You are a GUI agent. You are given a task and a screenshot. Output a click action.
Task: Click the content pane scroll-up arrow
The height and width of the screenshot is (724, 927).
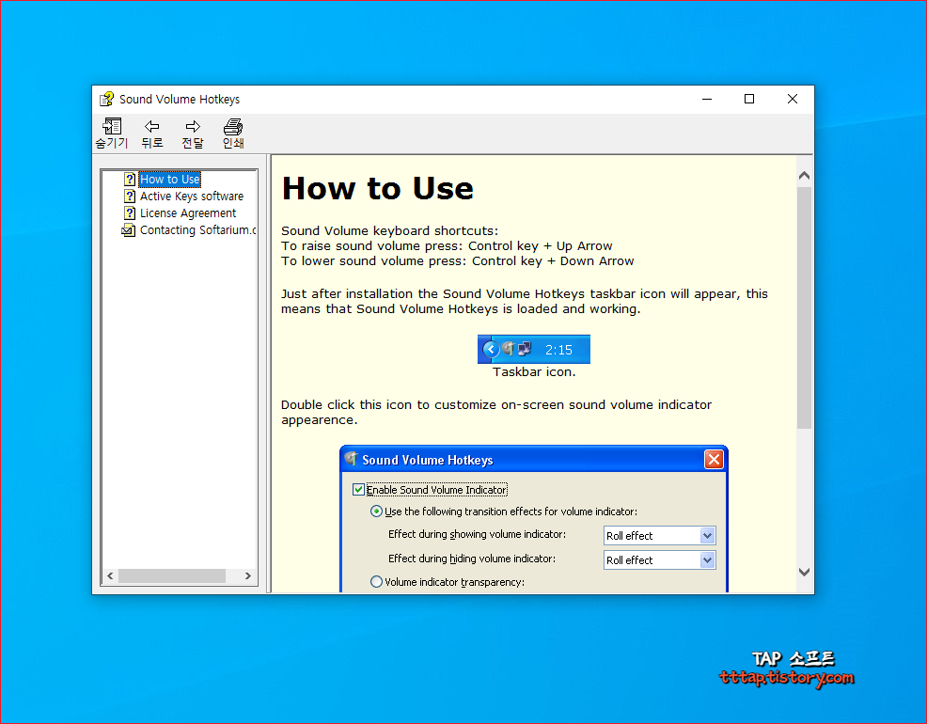click(x=804, y=176)
